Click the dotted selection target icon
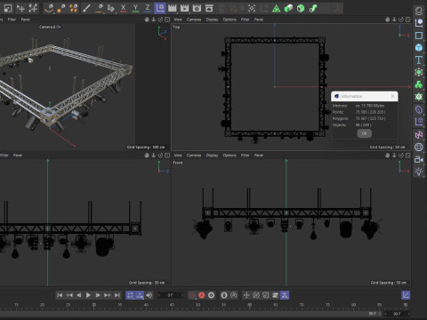427x320 pixels. pos(252,8)
